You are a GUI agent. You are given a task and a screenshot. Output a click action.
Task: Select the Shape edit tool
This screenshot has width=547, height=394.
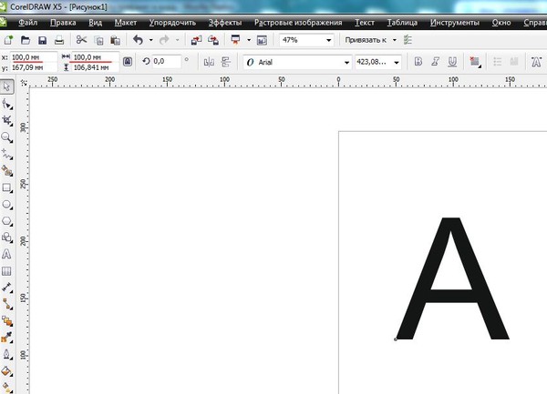[x=6, y=104]
